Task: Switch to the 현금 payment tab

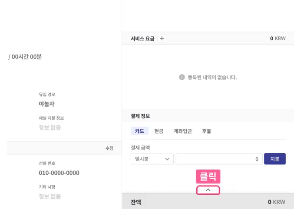Action: coord(159,131)
